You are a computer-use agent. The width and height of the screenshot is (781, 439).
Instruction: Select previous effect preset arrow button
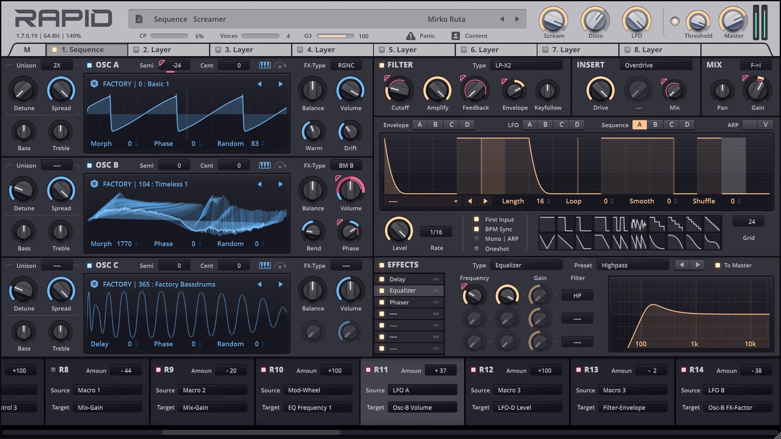(x=682, y=265)
